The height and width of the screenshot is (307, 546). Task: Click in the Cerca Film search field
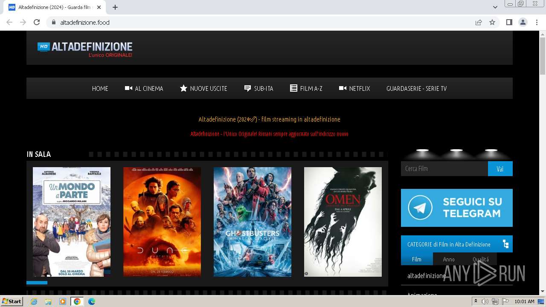[444, 168]
